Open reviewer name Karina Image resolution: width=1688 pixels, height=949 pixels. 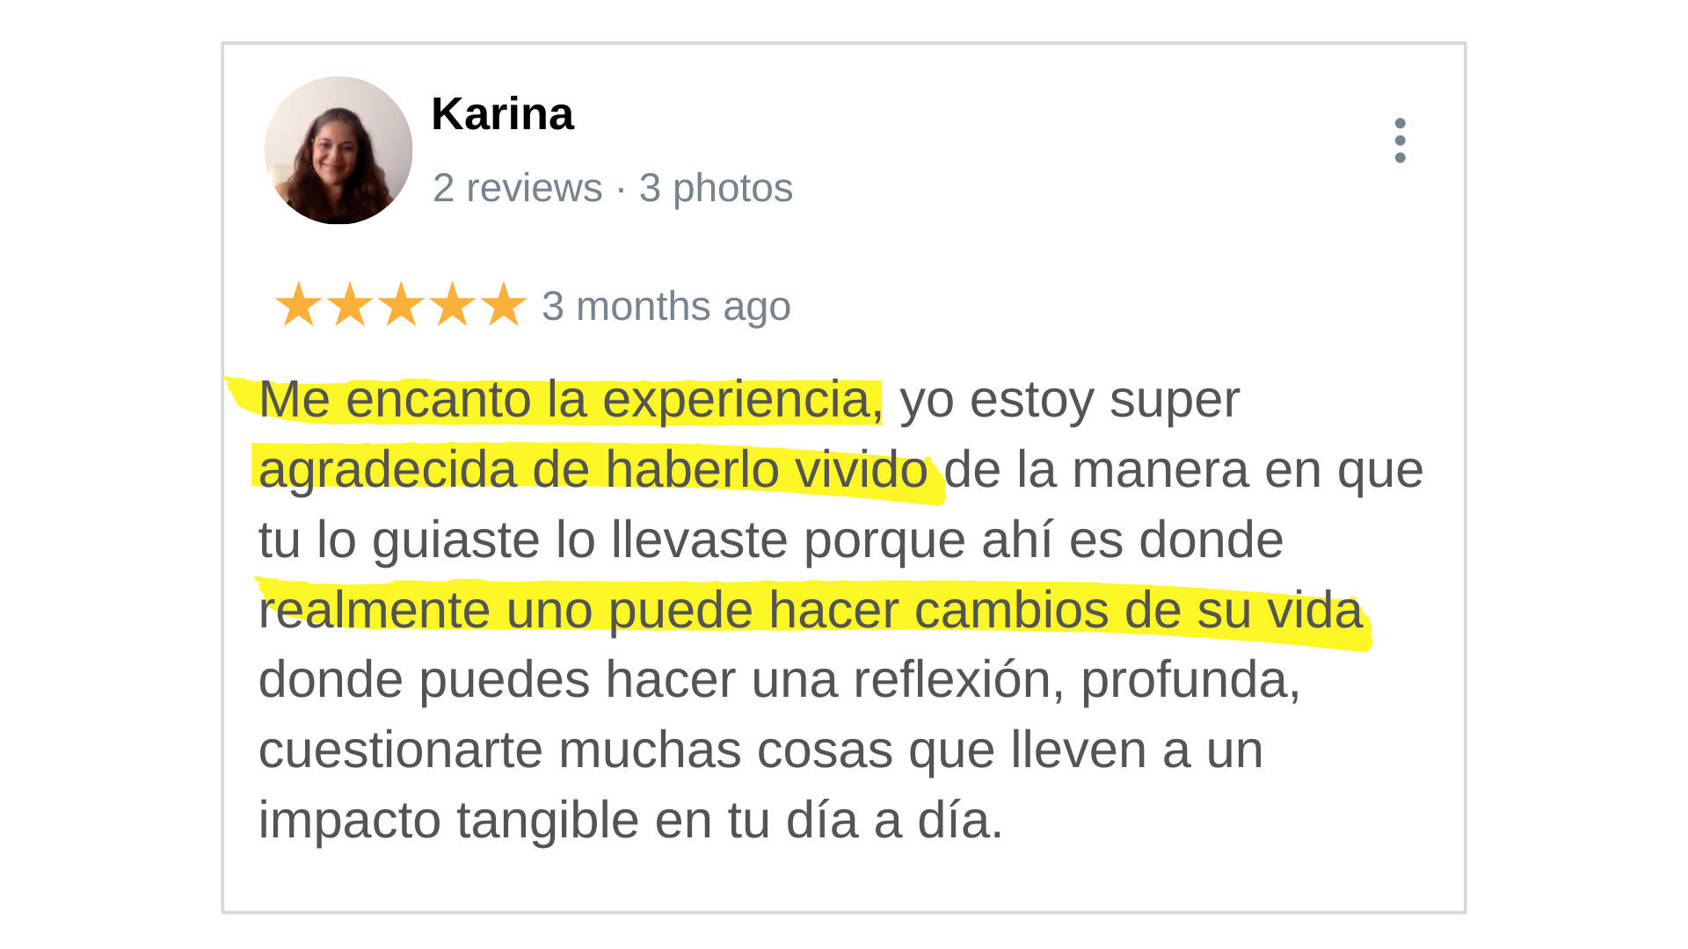pyautogui.click(x=502, y=114)
